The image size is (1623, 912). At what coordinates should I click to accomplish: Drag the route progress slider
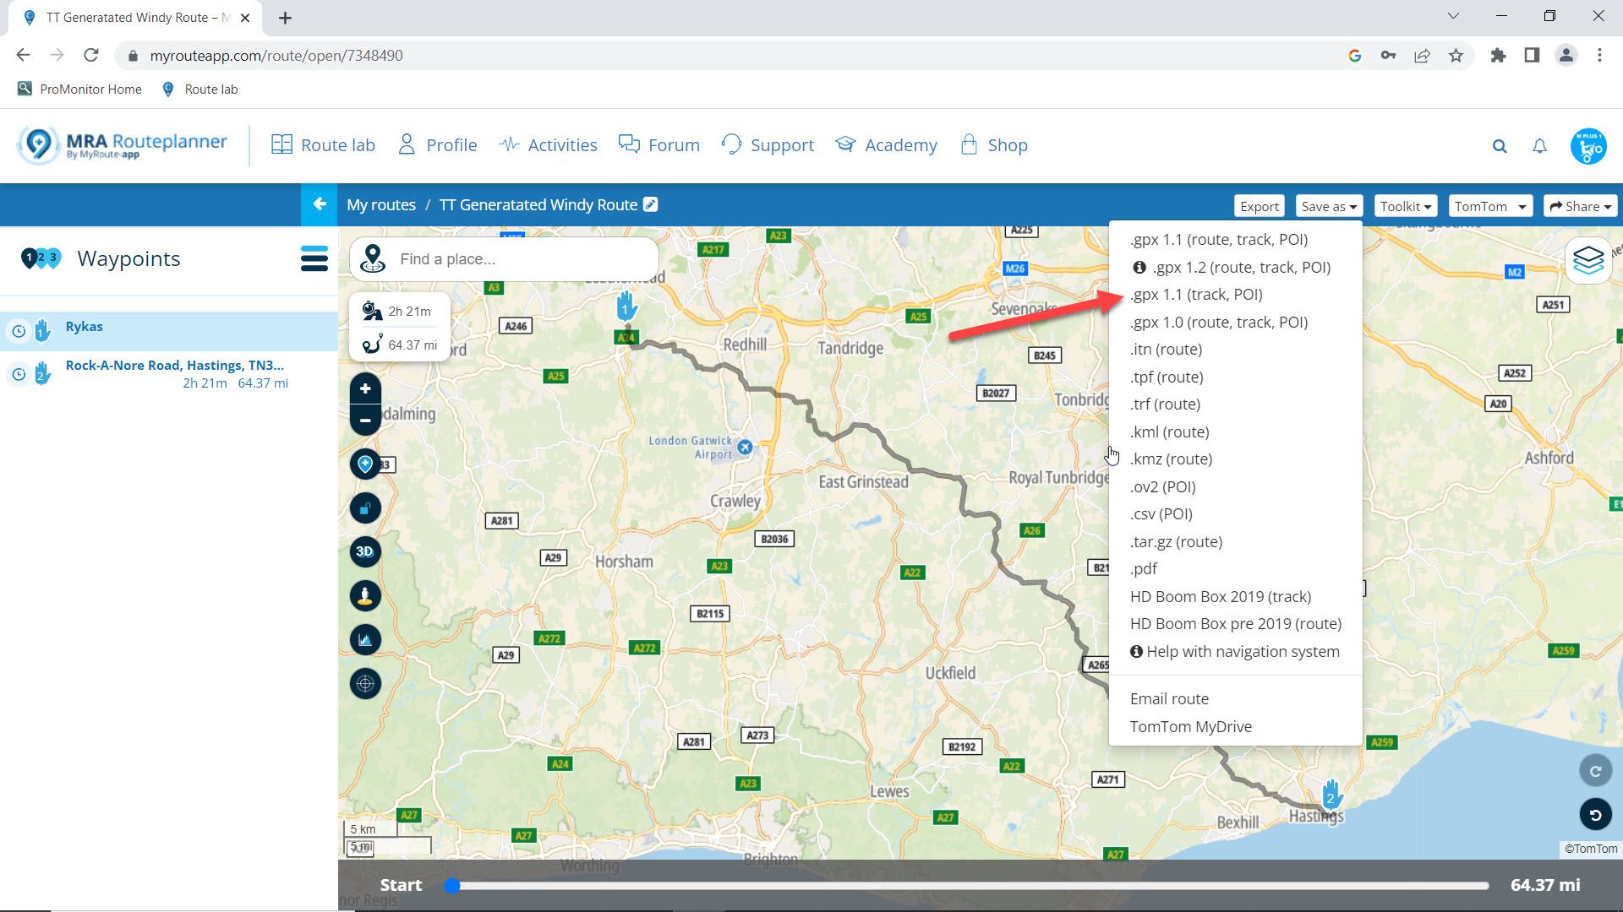tap(451, 885)
